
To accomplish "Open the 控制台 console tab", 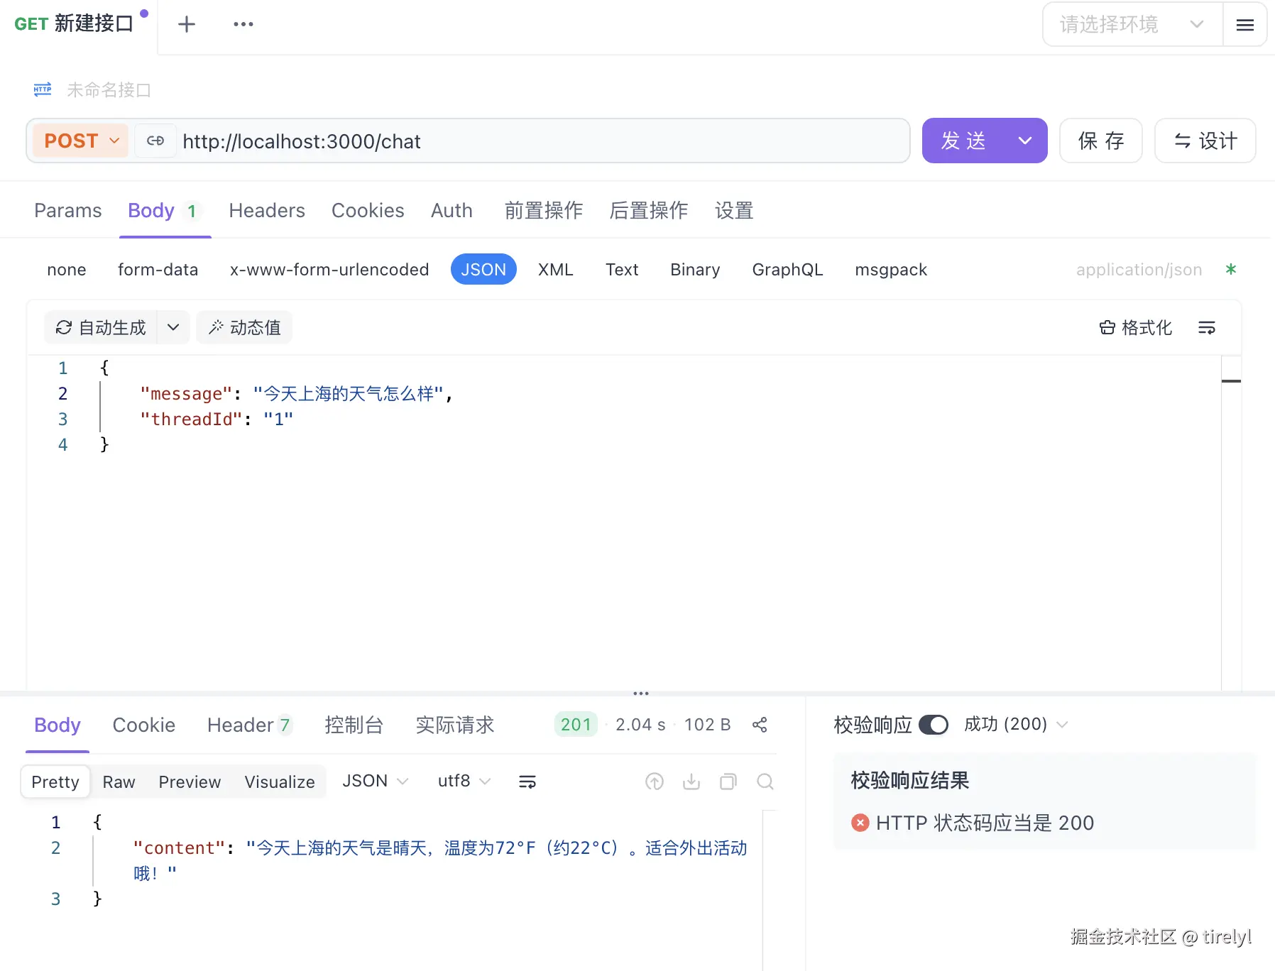I will 354,725.
